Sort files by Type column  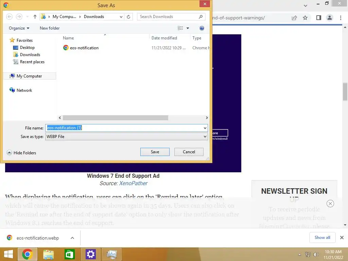point(197,38)
